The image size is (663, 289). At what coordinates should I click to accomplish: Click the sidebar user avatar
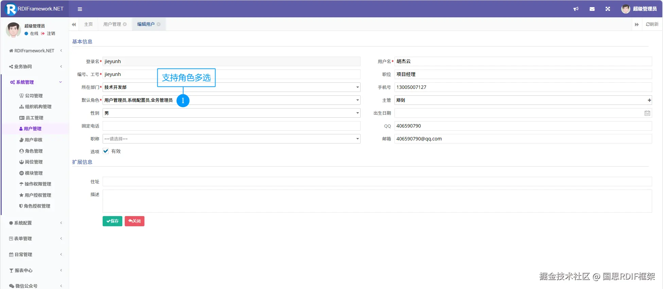click(13, 30)
